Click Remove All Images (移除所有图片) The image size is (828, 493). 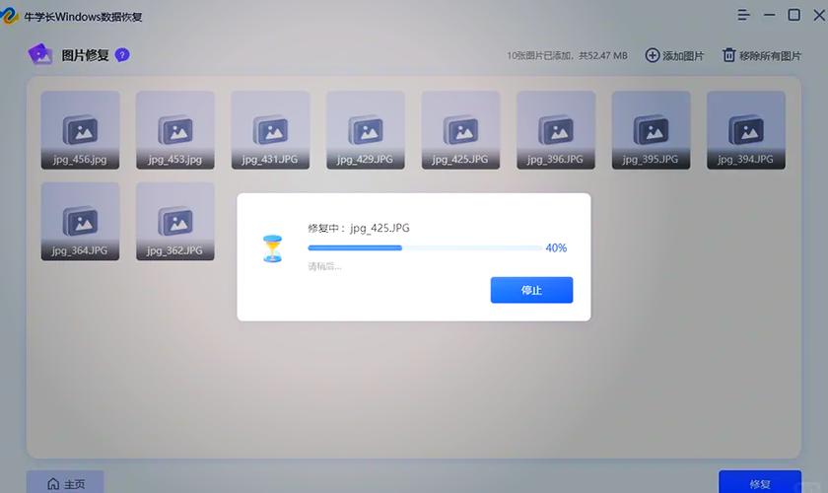(x=761, y=55)
